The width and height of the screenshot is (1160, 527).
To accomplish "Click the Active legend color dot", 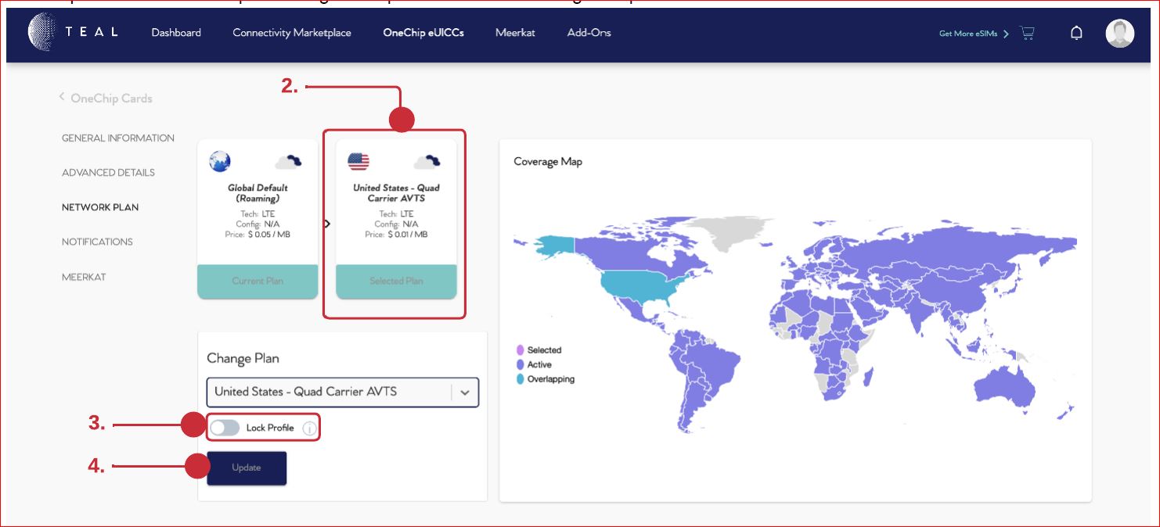I will [520, 364].
